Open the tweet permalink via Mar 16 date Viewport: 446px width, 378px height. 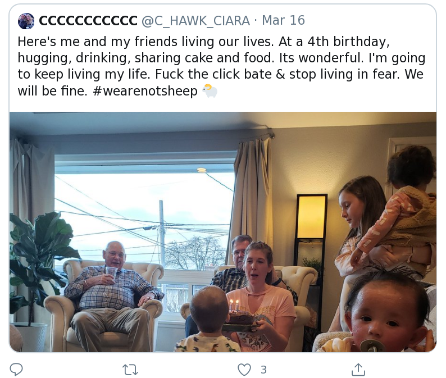pos(284,21)
